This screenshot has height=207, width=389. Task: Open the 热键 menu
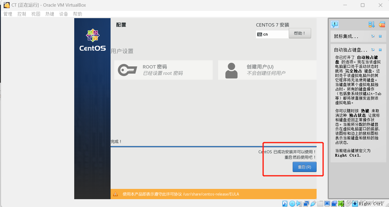(x=49, y=14)
